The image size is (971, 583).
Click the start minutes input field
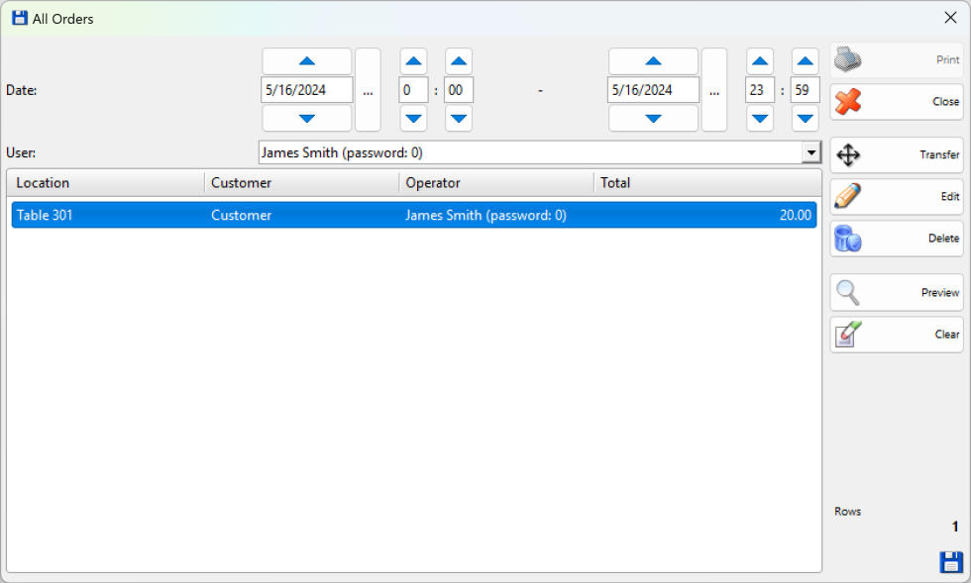[459, 90]
